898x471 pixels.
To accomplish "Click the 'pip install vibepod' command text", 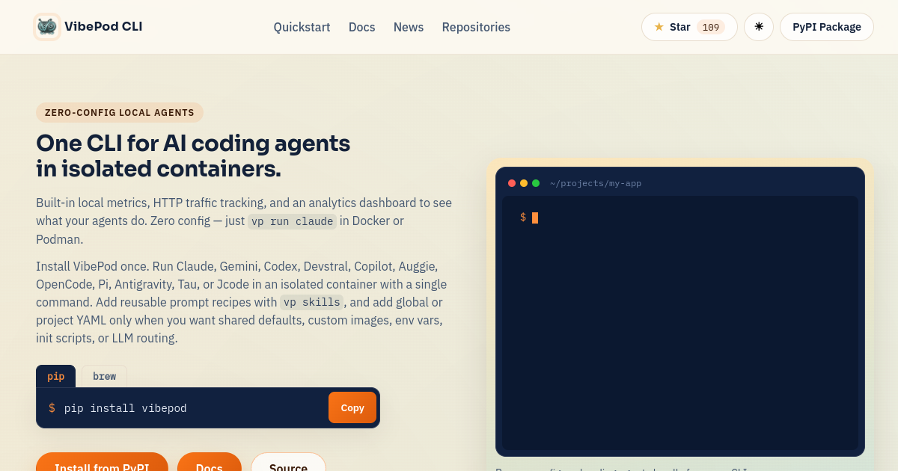I will [126, 408].
